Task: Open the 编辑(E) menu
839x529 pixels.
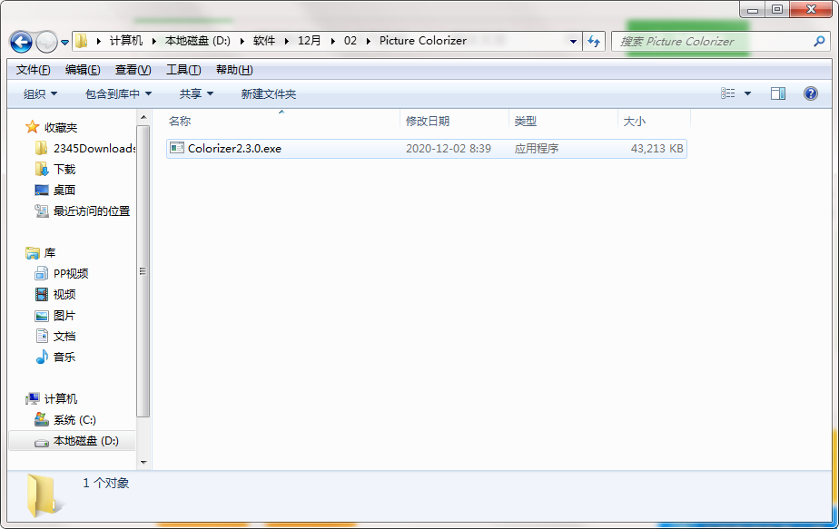Action: click(x=83, y=70)
